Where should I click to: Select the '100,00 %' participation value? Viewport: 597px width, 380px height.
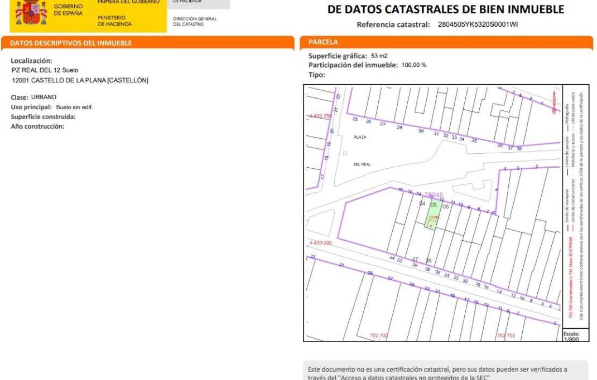pyautogui.click(x=414, y=65)
